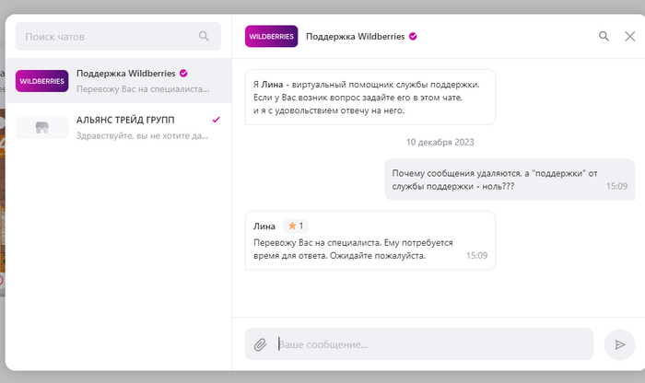Screen dimensions: 645x383
Task: Click the chat header title Поддержка Wildberries
Action: point(356,36)
